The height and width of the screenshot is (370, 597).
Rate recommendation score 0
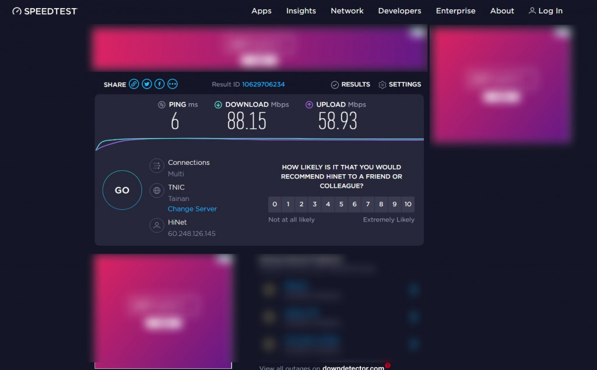pyautogui.click(x=275, y=205)
